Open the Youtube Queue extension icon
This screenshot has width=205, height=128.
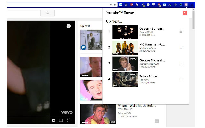tap(186, 4)
